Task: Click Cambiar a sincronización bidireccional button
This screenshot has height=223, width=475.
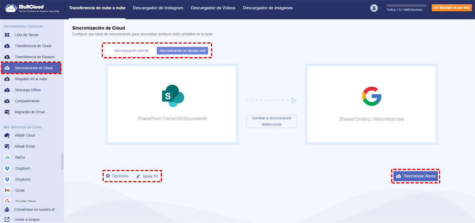Action: pos(272,121)
